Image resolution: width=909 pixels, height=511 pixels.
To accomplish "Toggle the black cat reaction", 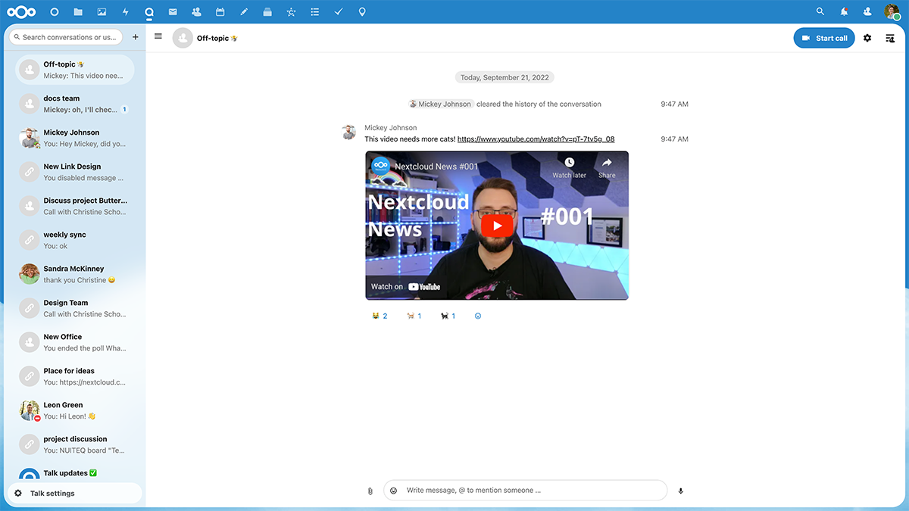I will [x=448, y=316].
